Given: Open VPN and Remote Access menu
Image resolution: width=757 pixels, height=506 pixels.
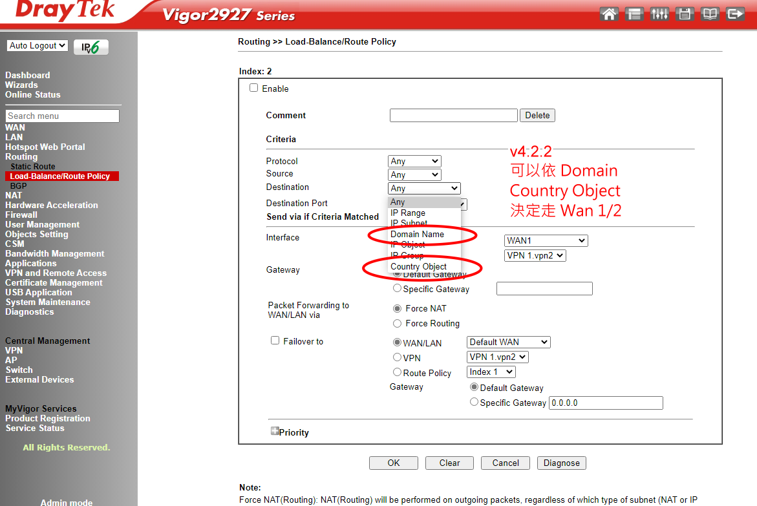Looking at the screenshot, I should point(56,273).
